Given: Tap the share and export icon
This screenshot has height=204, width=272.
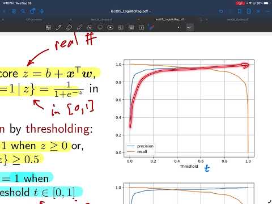Looking at the screenshot, I should [32, 11].
